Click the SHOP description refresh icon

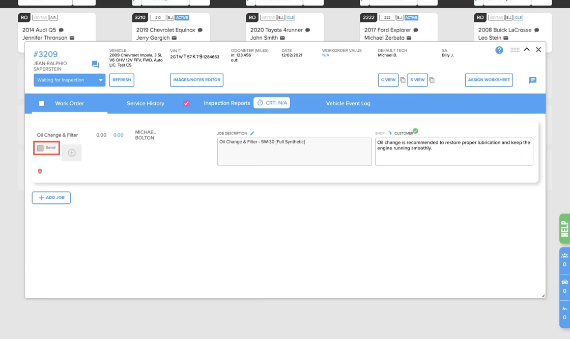tap(389, 133)
